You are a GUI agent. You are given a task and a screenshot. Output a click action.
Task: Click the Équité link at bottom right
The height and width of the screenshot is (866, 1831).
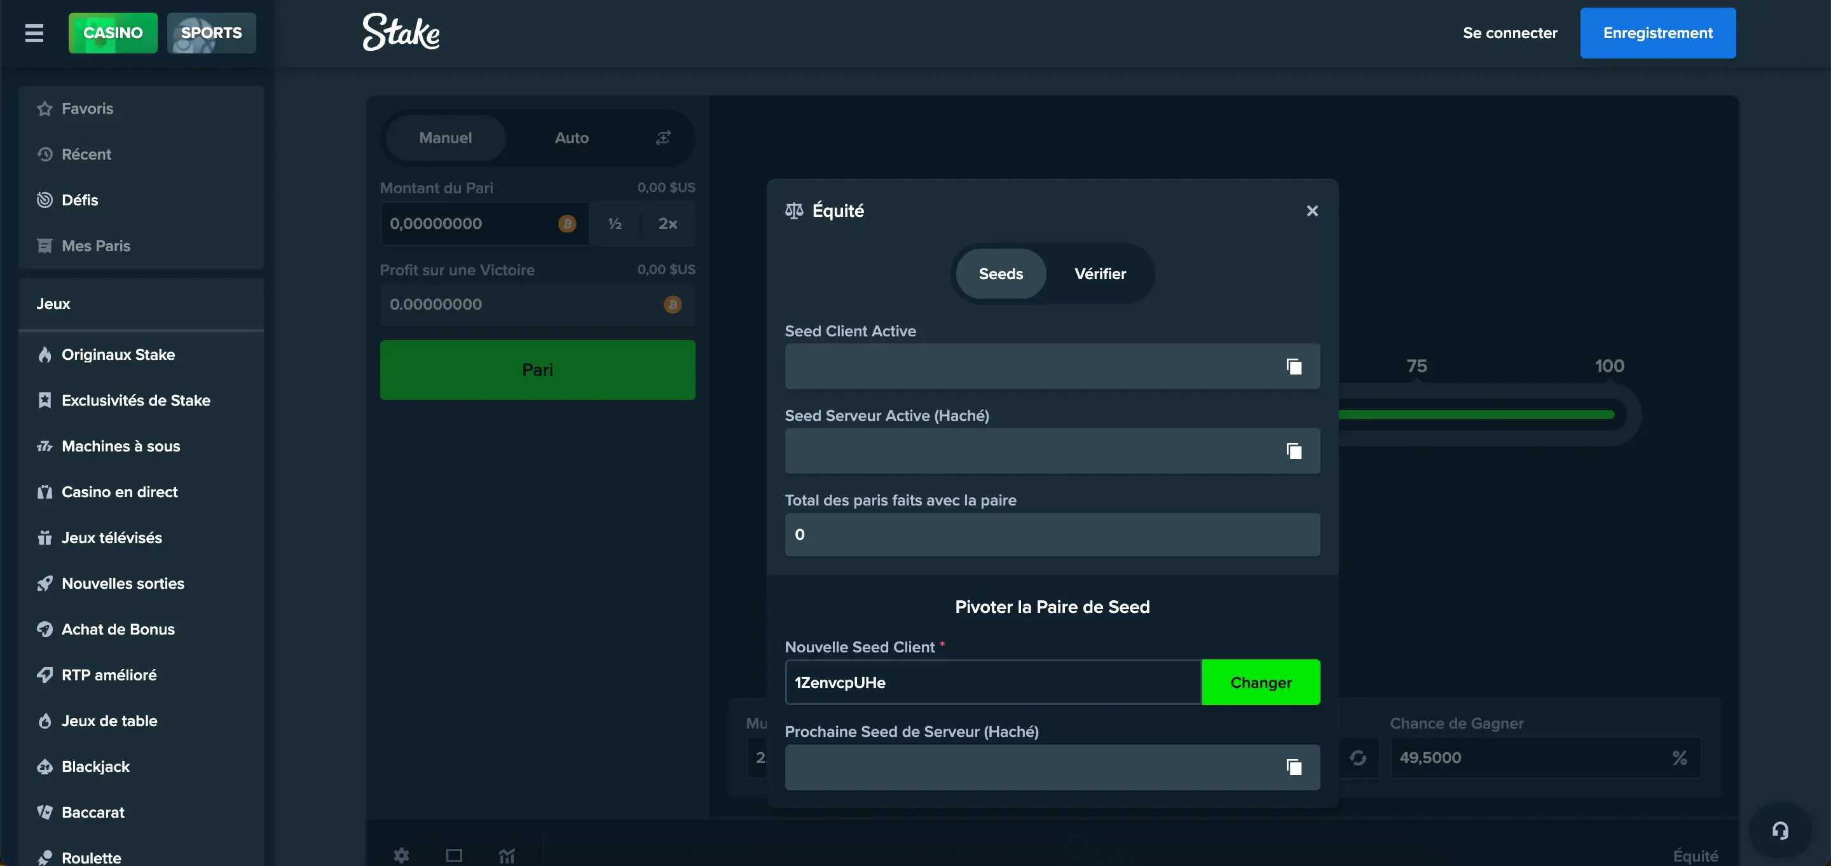[x=1695, y=856]
